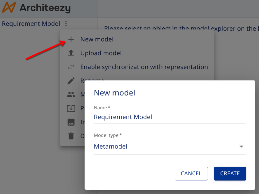Click the Name input field
Image resolution: width=259 pixels, height=194 pixels.
(x=170, y=117)
